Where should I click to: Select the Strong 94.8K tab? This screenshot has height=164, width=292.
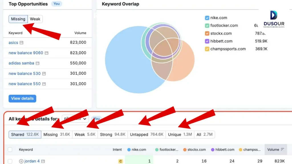pos(112,134)
